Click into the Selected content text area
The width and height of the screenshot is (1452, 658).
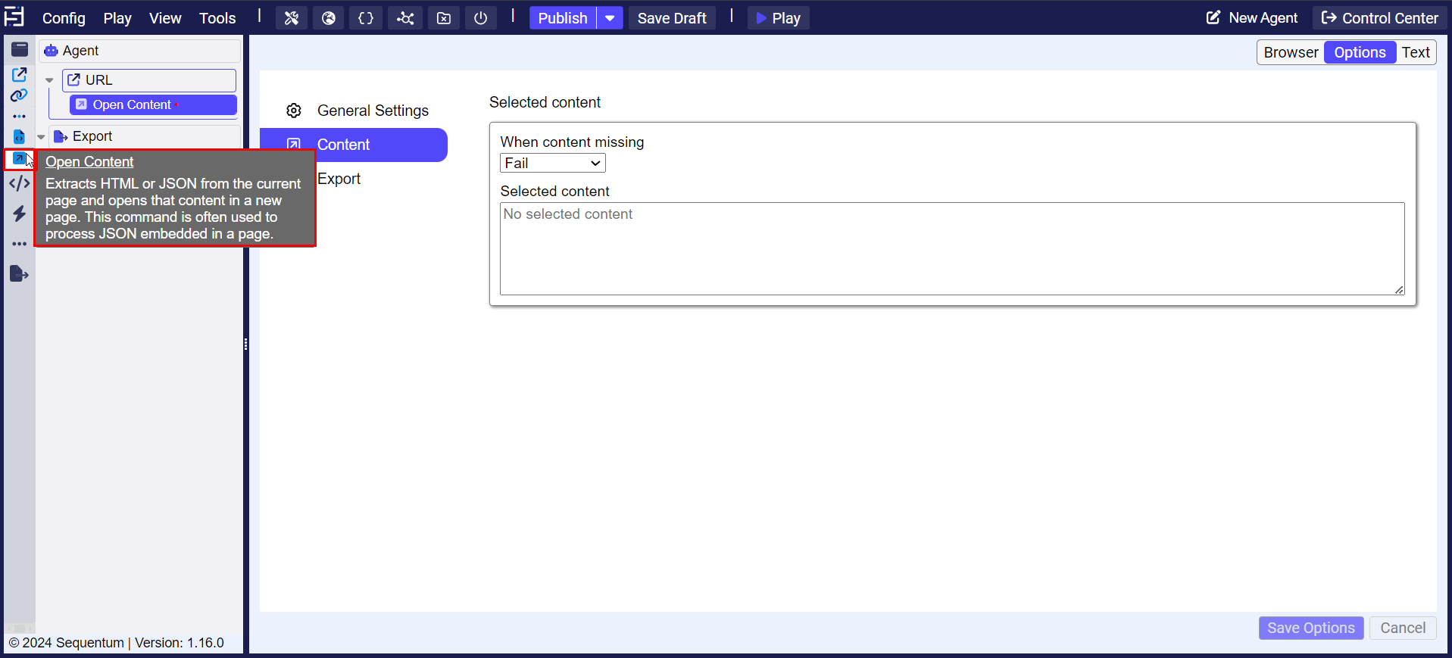[x=952, y=248]
